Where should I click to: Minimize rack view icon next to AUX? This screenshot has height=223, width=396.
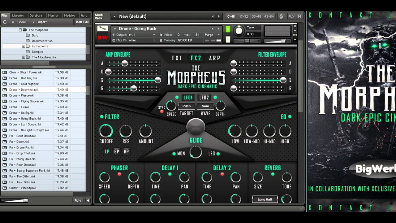pos(299,16)
